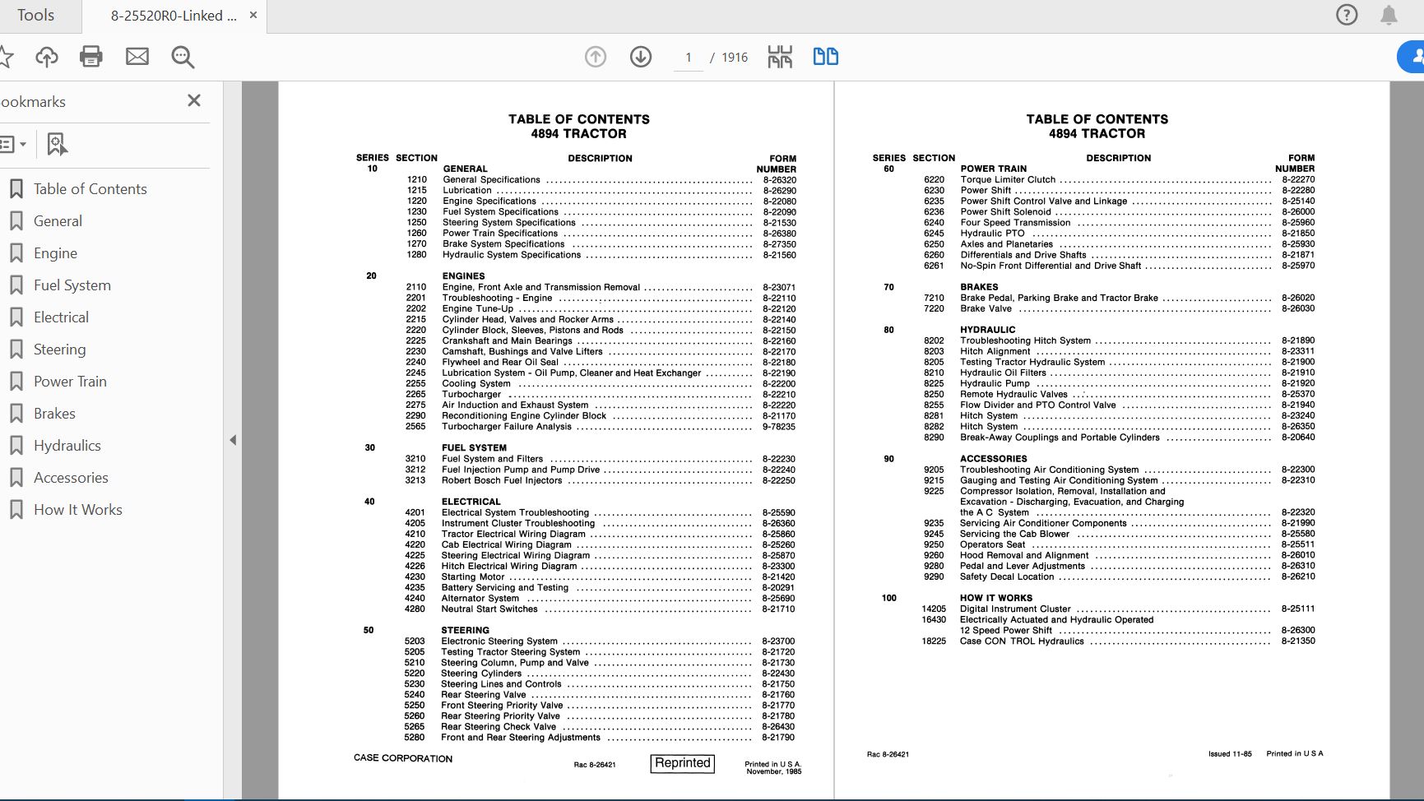Switch to the 8-25520R0-Linked document tab
This screenshot has height=801, width=1424.
click(174, 16)
